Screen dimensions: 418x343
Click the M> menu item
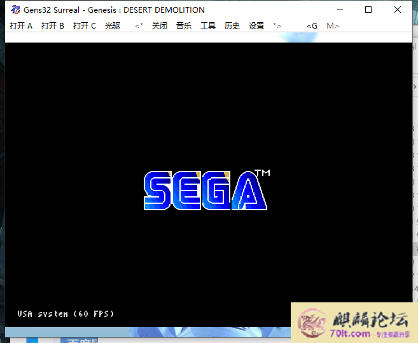pos(333,26)
